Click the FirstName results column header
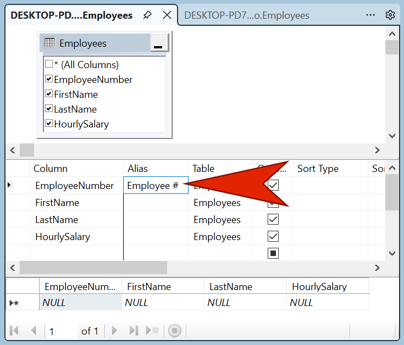The image size is (404, 345). pyautogui.click(x=163, y=286)
